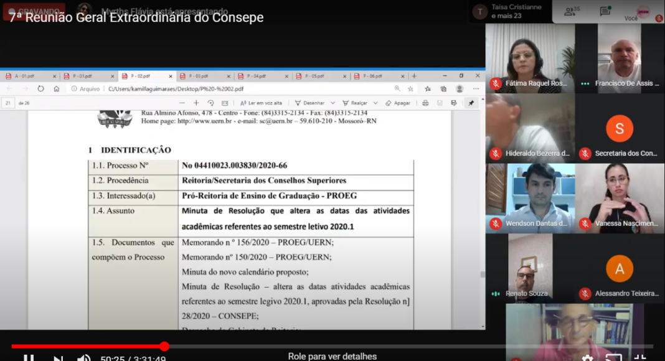The height and width of the screenshot is (361, 665).
Task: Switch to the A - 01.pdf tab
Action: click(x=25, y=76)
